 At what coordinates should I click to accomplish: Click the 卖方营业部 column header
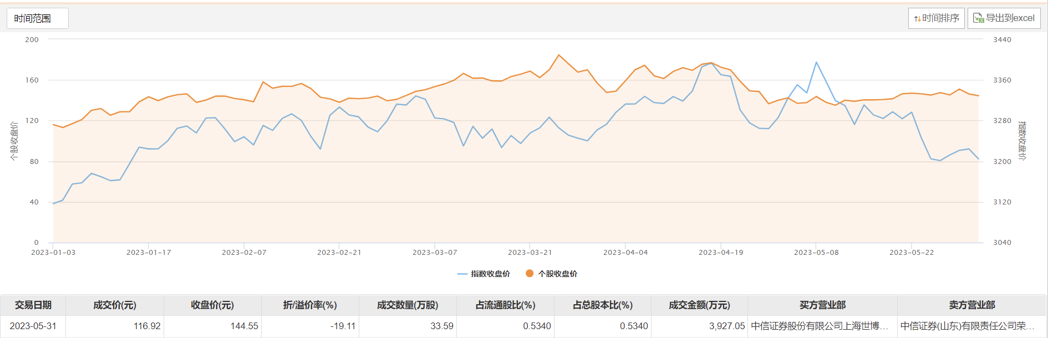(x=971, y=305)
